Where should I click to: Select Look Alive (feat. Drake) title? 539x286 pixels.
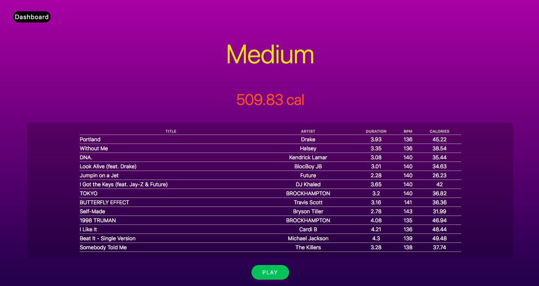pos(108,166)
